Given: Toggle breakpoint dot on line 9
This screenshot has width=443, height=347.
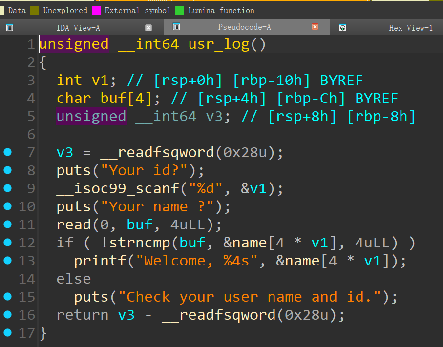Looking at the screenshot, I should pyautogui.click(x=8, y=188).
